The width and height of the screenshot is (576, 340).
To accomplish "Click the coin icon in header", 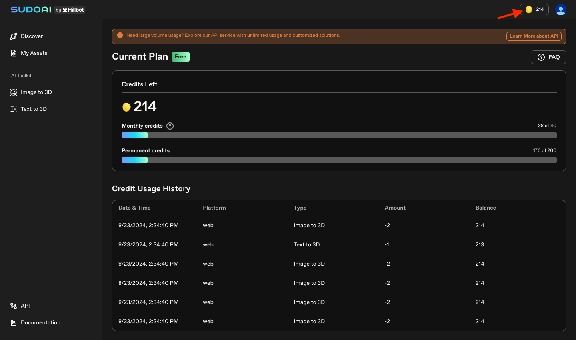I will tap(529, 10).
